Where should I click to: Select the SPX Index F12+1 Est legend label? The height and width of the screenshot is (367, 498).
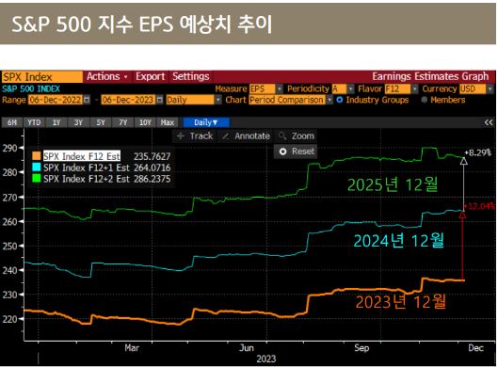87,168
